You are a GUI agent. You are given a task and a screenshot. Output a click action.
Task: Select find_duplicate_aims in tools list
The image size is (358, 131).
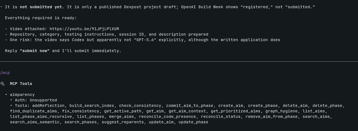(x=34, y=111)
